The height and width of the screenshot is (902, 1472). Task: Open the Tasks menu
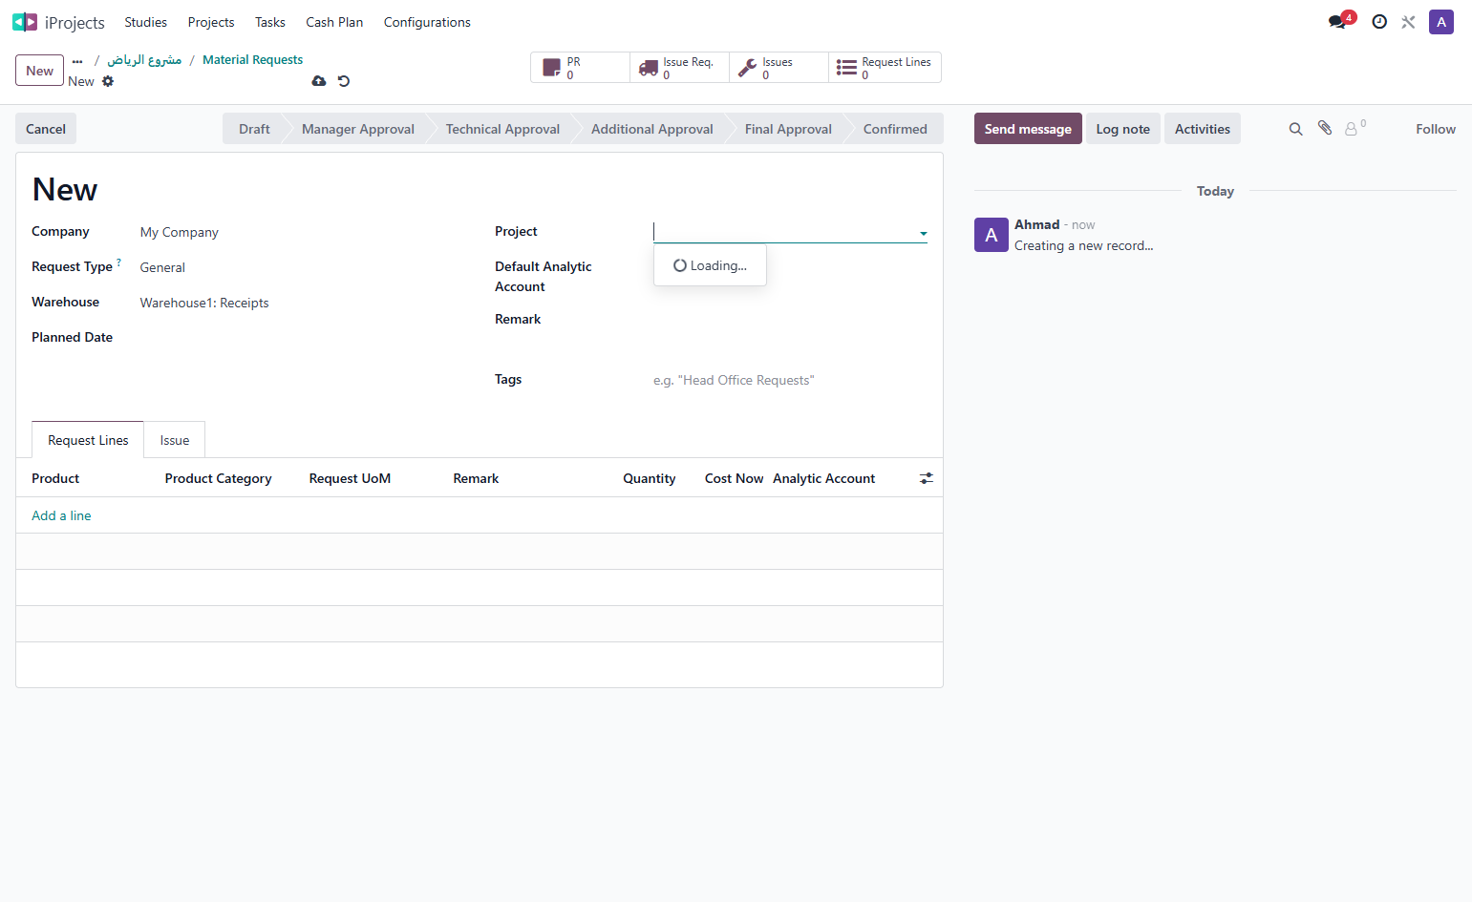270,22
